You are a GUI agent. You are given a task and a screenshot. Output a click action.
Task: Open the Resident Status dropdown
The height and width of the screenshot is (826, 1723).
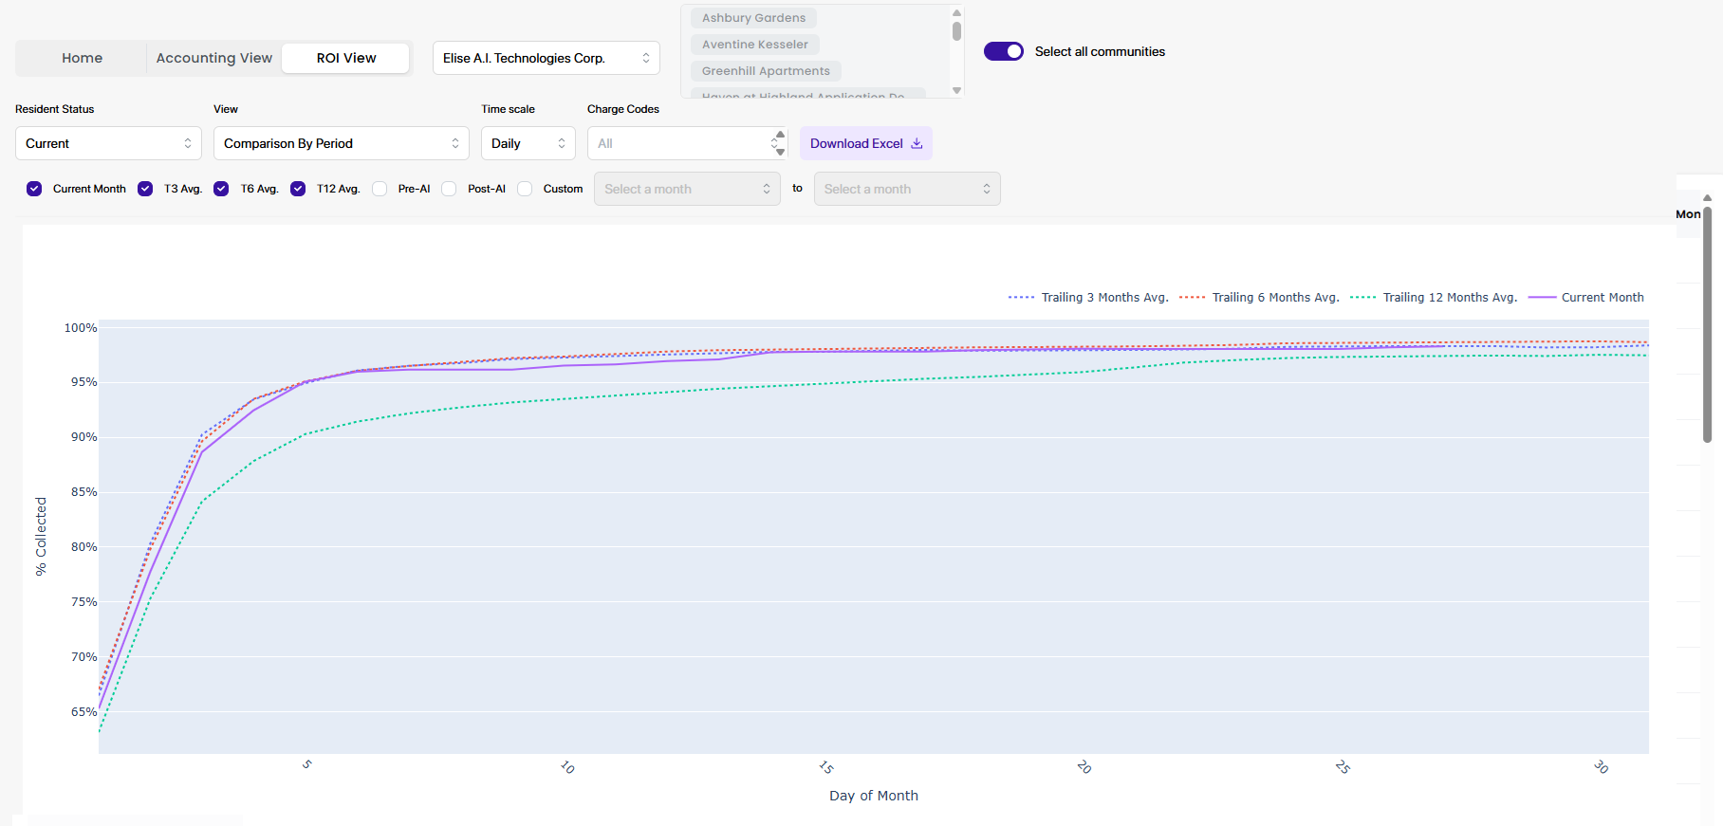coord(108,143)
